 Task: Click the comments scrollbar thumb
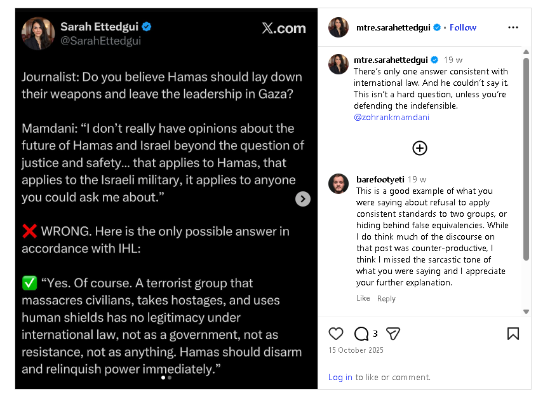click(526, 160)
